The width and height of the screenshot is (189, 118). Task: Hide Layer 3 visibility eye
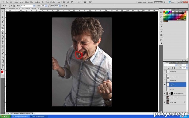click(165, 85)
